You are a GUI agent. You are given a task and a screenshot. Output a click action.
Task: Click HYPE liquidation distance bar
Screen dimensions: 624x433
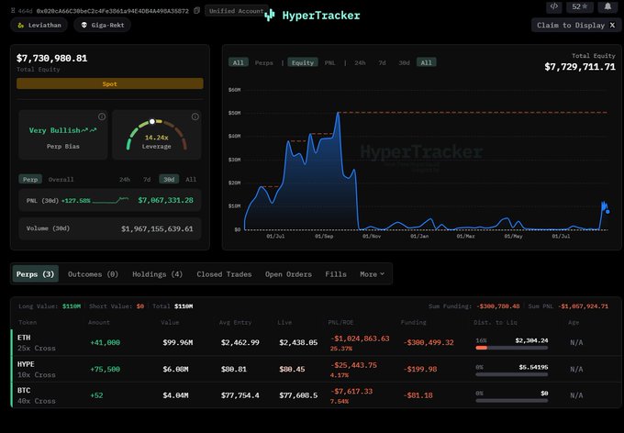pos(512,374)
